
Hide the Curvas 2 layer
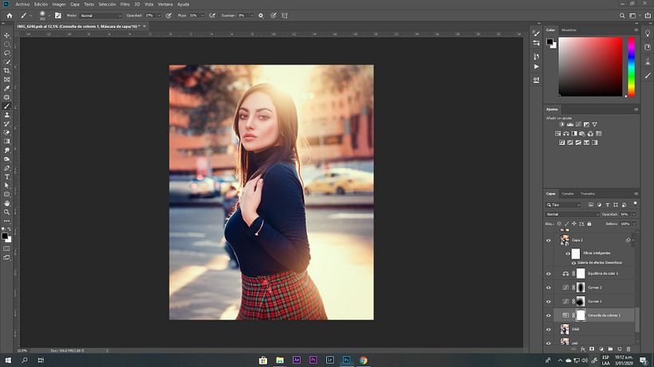click(x=549, y=287)
